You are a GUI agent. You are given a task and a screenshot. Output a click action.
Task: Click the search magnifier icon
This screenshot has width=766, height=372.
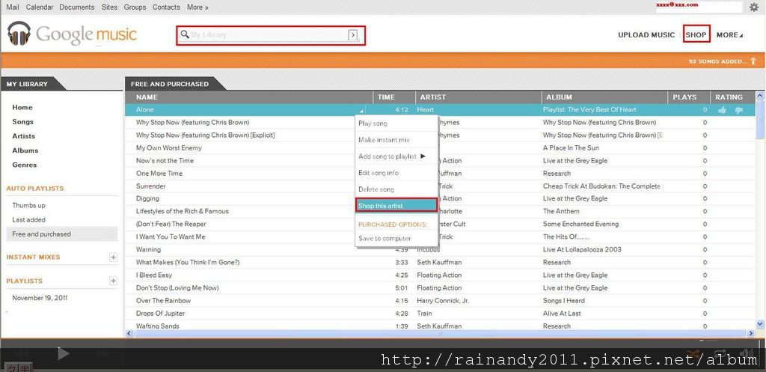tap(185, 34)
